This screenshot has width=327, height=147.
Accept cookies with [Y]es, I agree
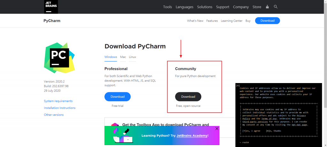(x=251, y=131)
